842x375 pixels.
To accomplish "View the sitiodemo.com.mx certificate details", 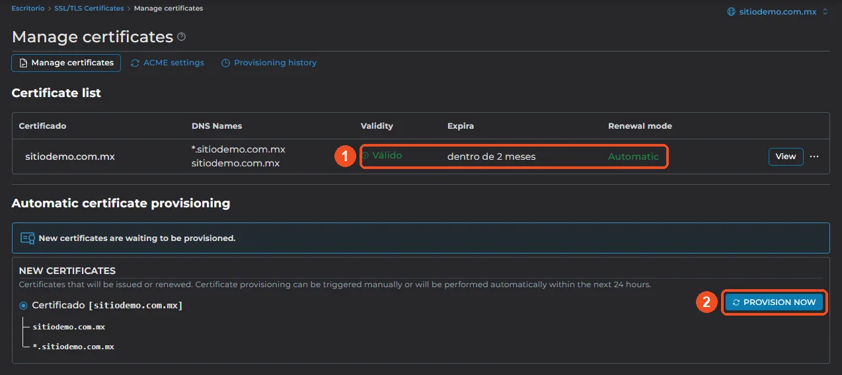I will coord(786,156).
